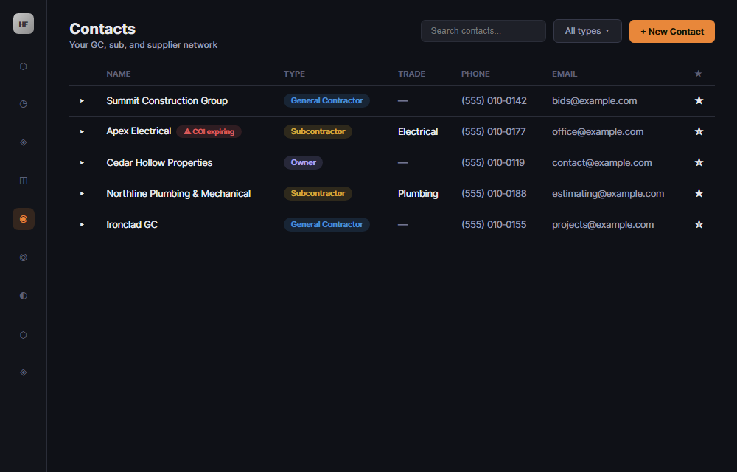Click the + New Contact button
The height and width of the screenshot is (472, 737).
(x=672, y=31)
